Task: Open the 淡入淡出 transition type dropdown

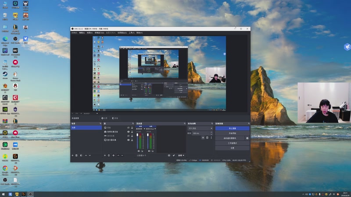Action: 200,128
